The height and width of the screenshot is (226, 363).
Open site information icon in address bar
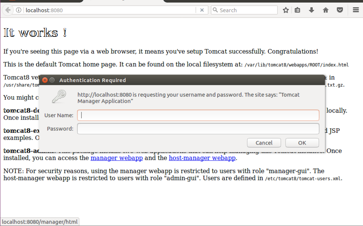pos(19,10)
